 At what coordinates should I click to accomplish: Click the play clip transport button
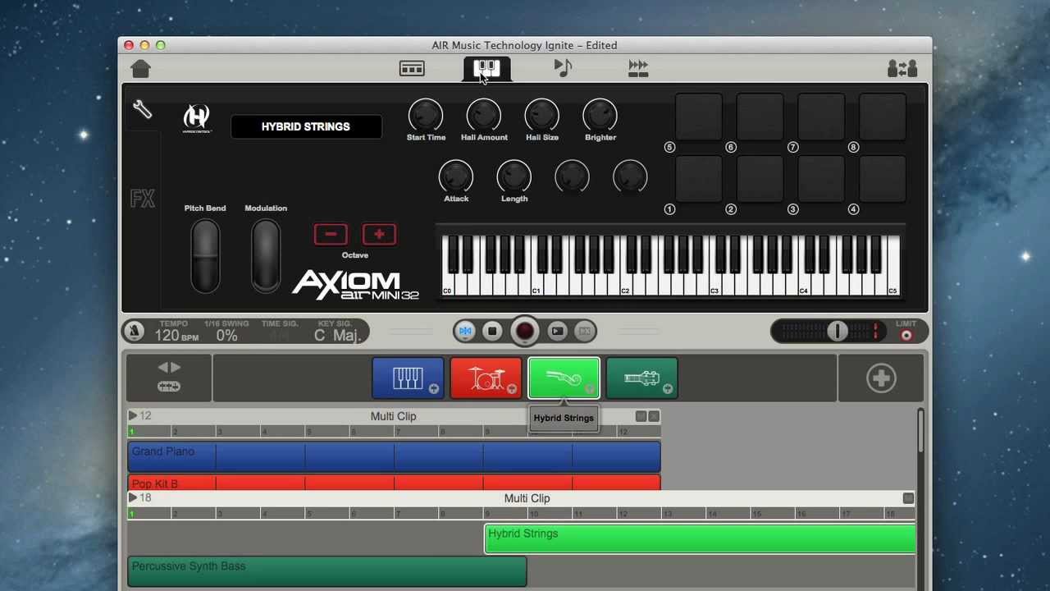[558, 331]
